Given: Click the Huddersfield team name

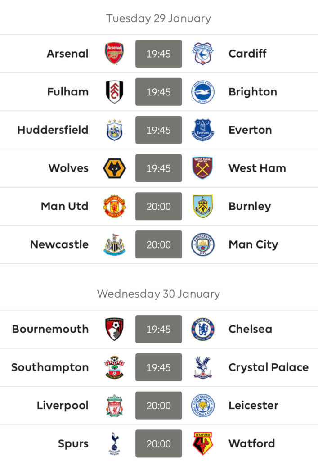Looking at the screenshot, I should (53, 130).
